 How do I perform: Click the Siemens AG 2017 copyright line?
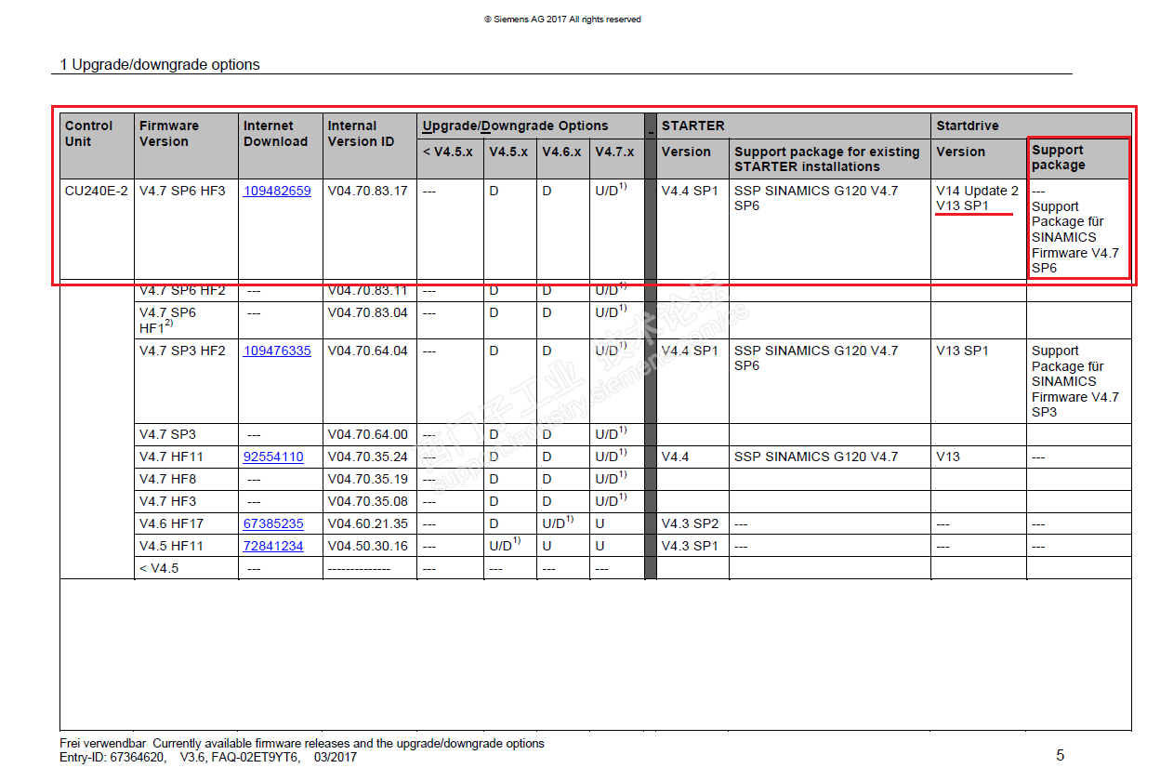pyautogui.click(x=562, y=20)
